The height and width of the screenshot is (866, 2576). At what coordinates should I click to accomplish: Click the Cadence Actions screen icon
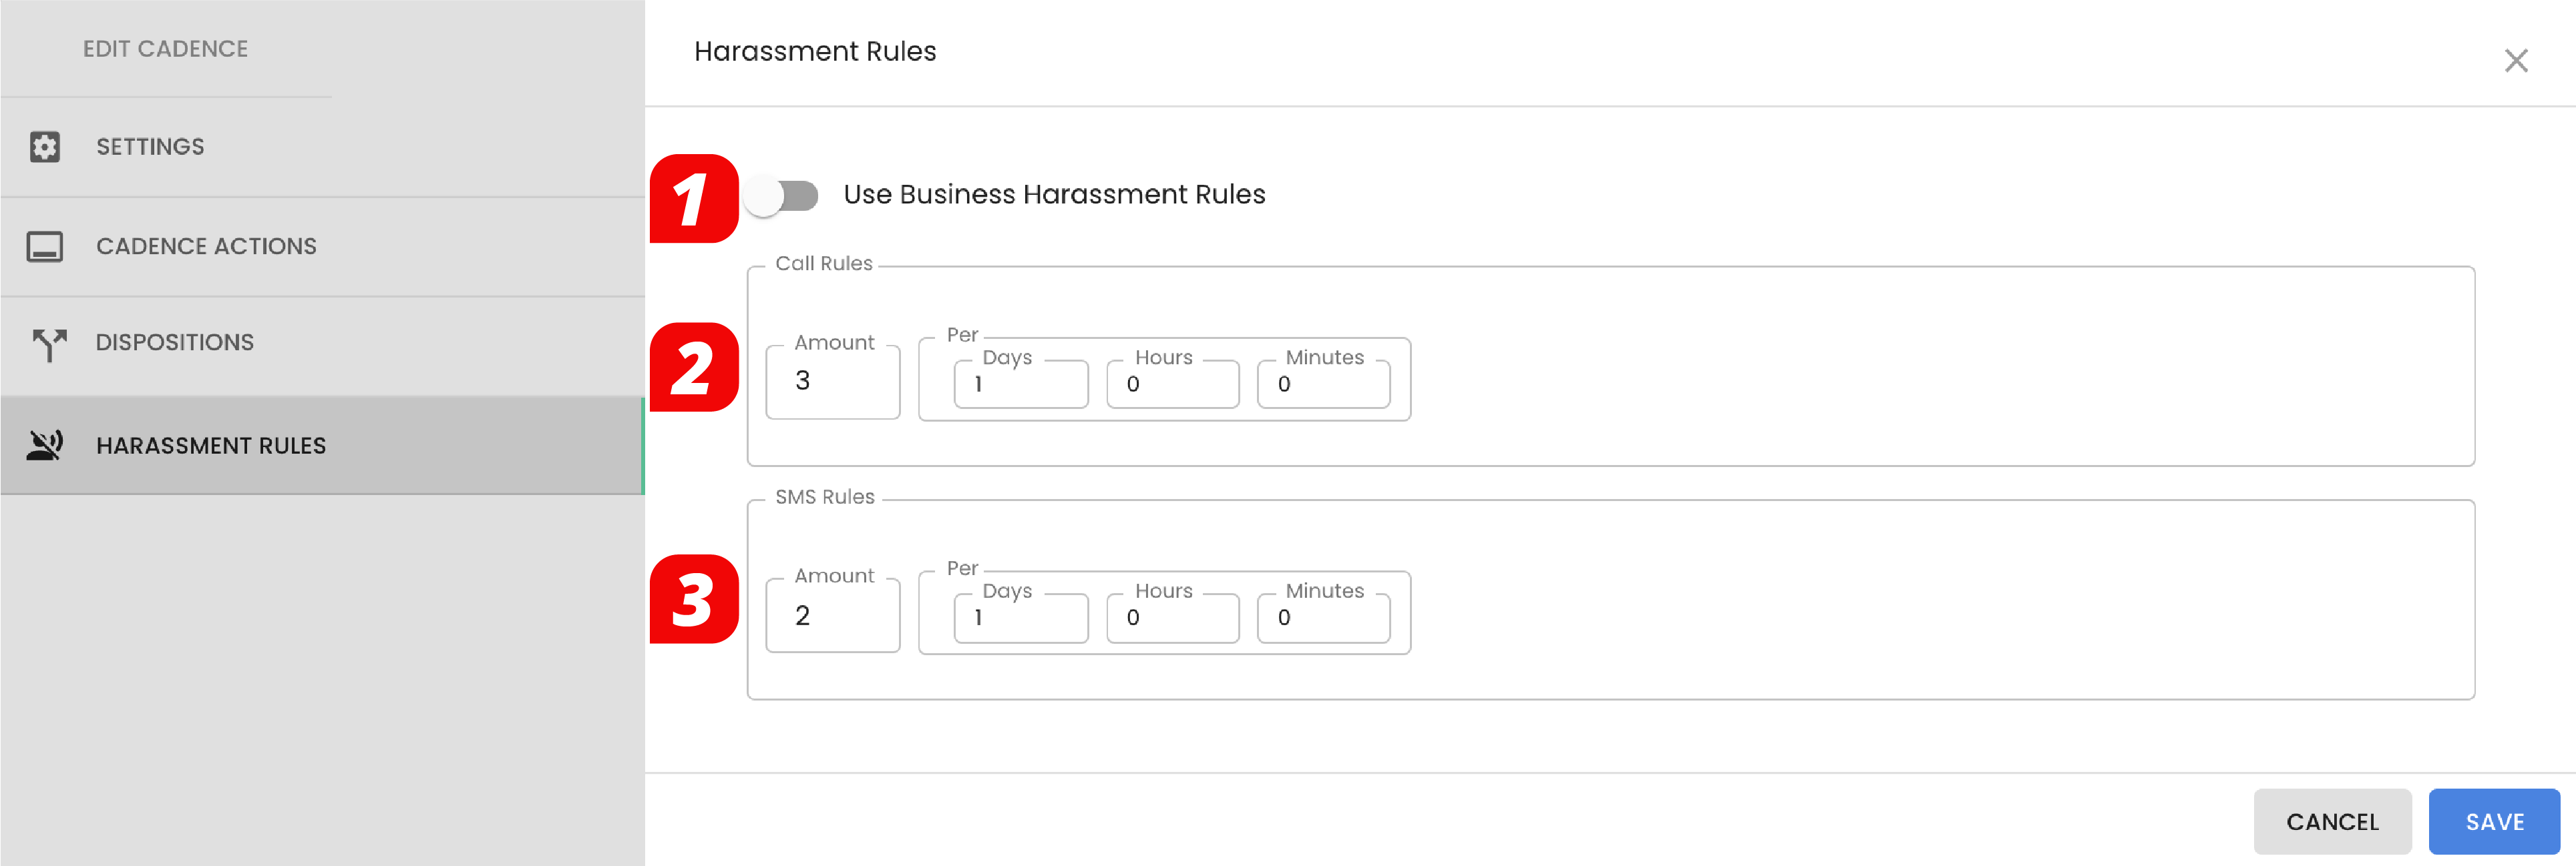(45, 246)
